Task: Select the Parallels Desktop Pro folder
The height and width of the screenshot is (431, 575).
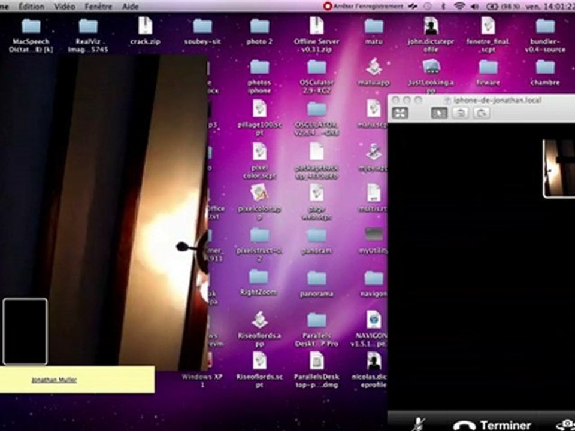Action: 316,329
